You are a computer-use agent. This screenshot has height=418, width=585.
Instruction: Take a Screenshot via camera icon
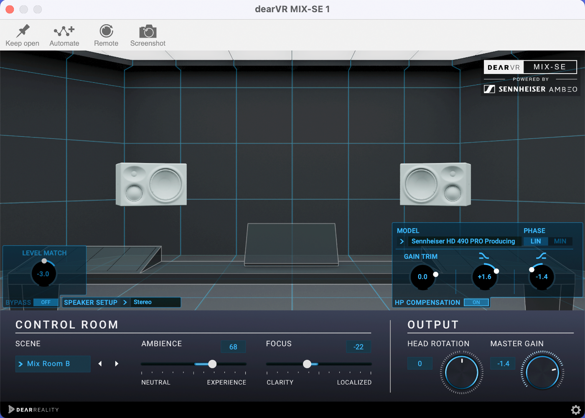coord(148,31)
